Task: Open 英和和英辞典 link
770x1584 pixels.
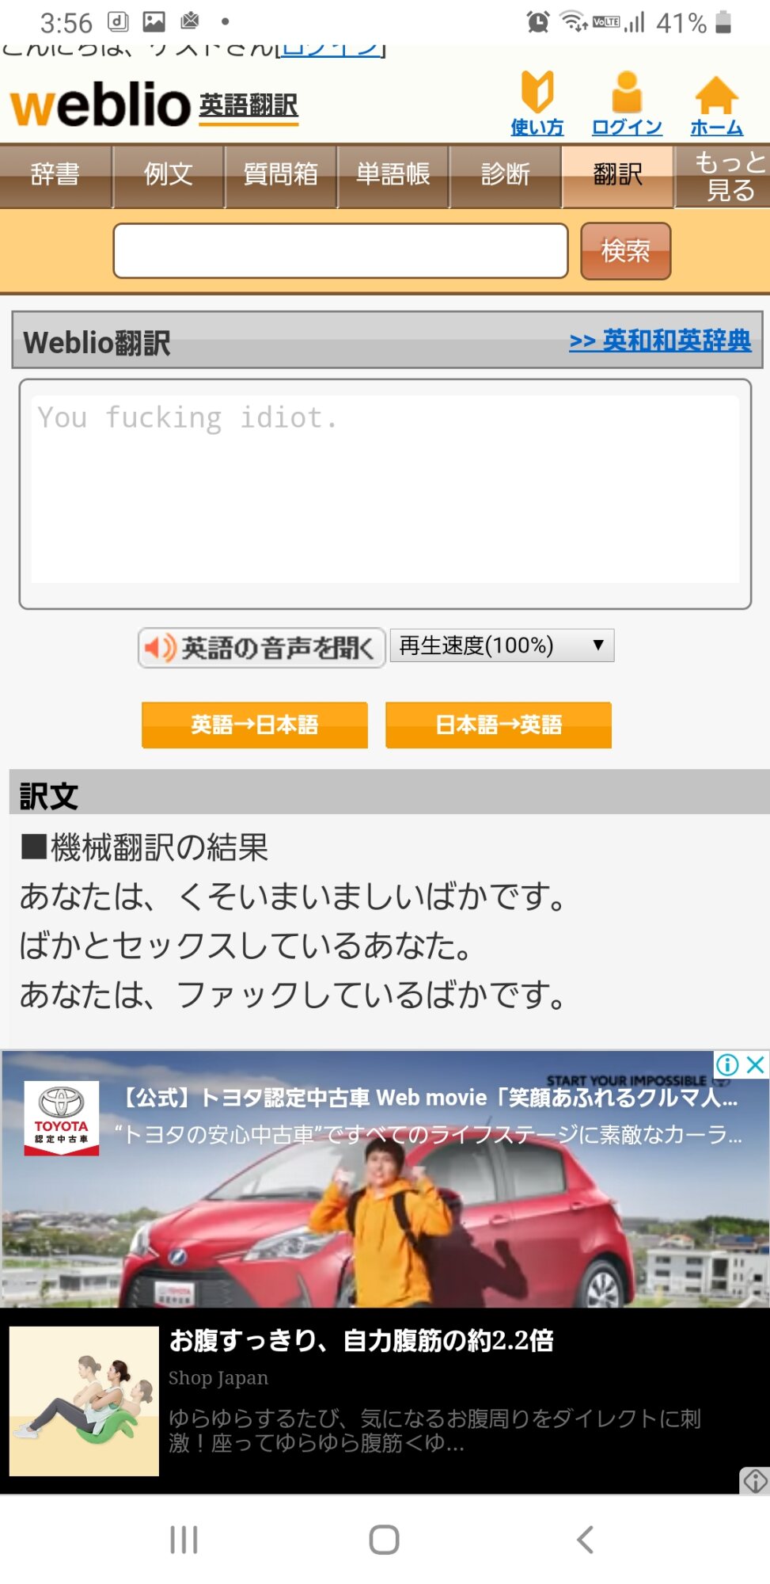Action: click(660, 341)
